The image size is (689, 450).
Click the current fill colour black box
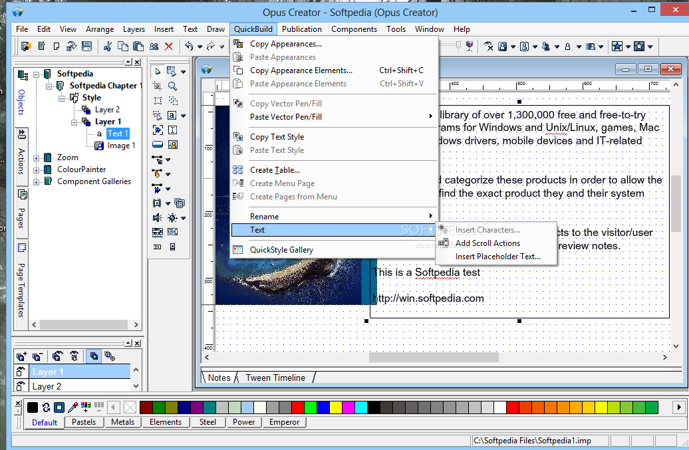point(33,407)
